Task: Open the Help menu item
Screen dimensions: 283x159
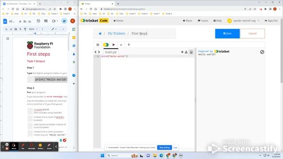Action: coord(218,21)
